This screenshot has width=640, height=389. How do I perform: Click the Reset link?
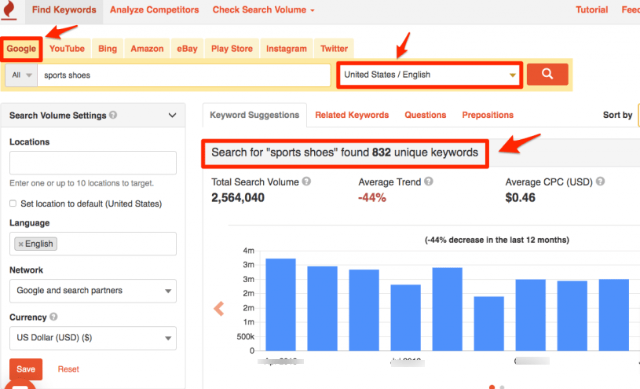tap(68, 369)
